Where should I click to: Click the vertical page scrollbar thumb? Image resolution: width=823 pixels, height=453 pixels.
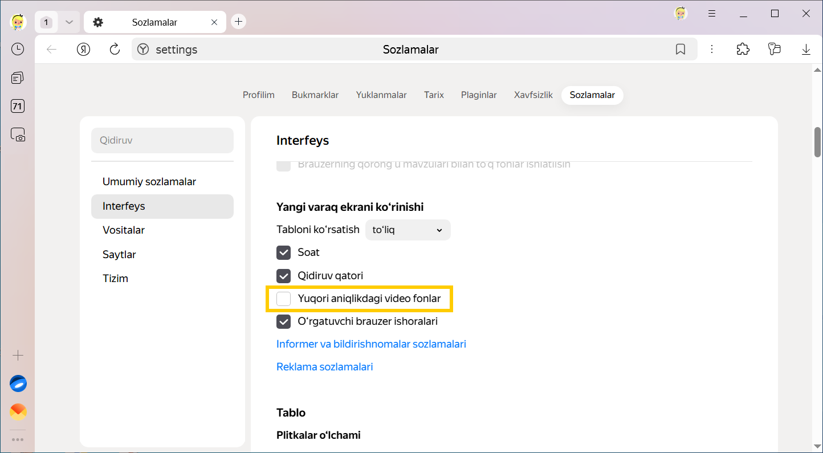(817, 141)
